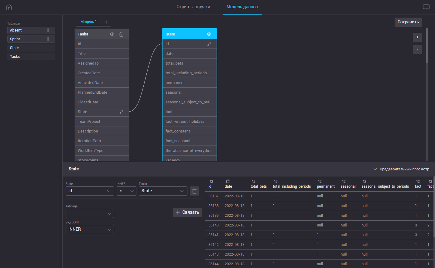This screenshot has height=268, width=435.
Task: Open the comparison operator dropdown
Action: (126, 191)
